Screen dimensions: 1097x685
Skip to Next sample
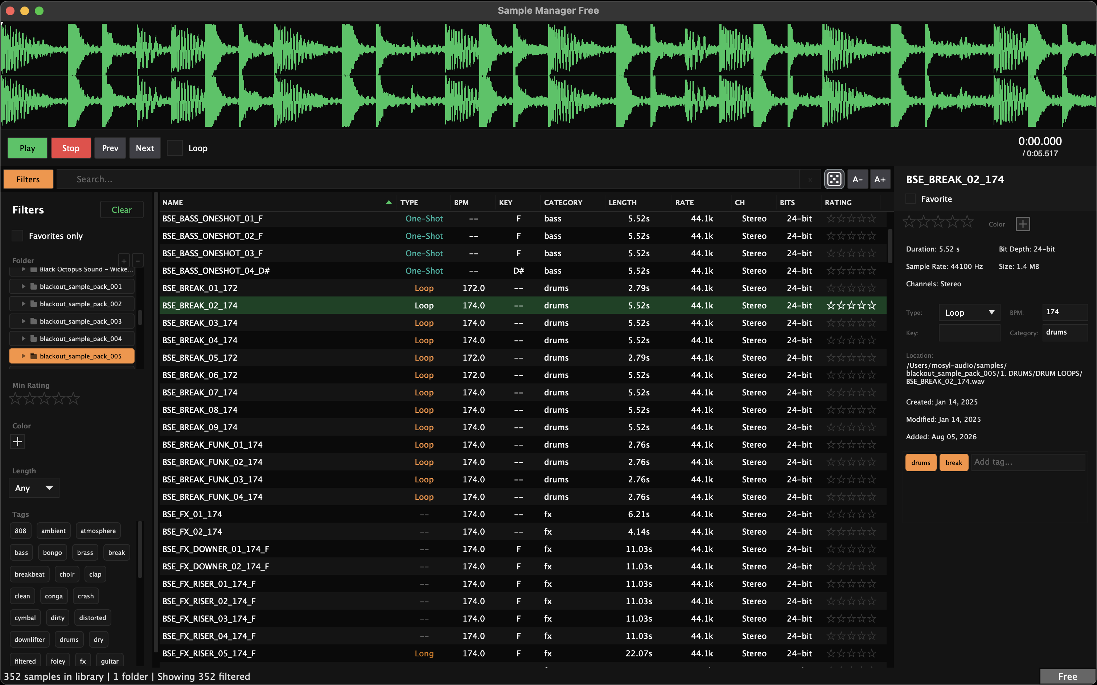pyautogui.click(x=145, y=148)
